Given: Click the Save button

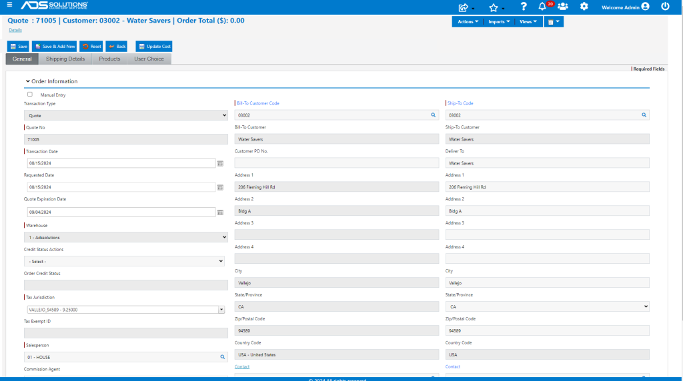Looking at the screenshot, I should (18, 46).
